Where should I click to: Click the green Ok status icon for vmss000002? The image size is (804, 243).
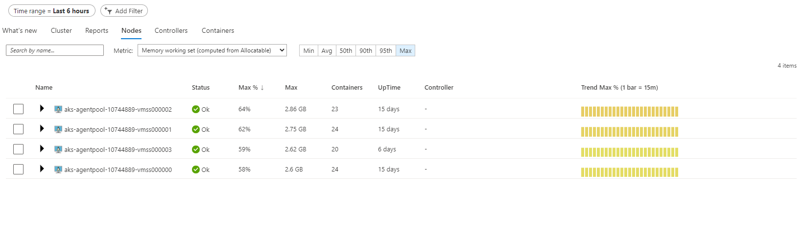tap(196, 109)
